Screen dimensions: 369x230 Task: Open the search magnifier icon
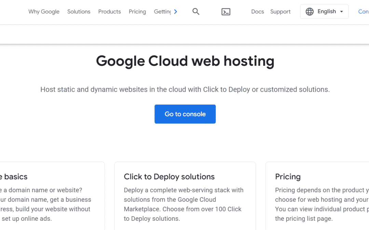[x=196, y=12]
